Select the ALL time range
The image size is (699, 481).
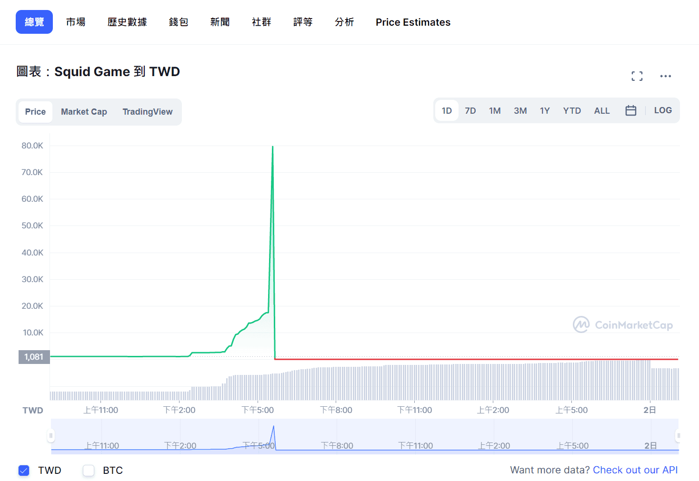[602, 110]
